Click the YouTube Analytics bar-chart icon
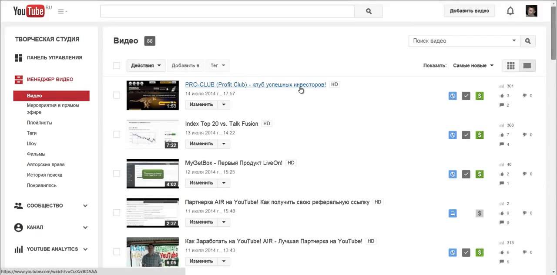The height and width of the screenshot is (275, 557). click(x=18, y=249)
